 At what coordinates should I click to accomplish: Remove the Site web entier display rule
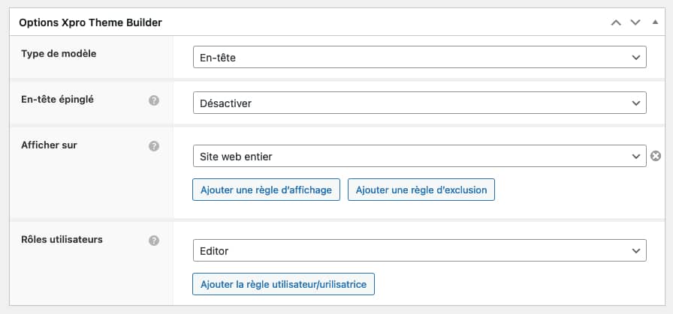tap(656, 157)
